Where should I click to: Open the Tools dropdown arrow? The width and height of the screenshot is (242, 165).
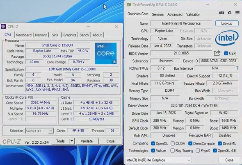pos(72,141)
